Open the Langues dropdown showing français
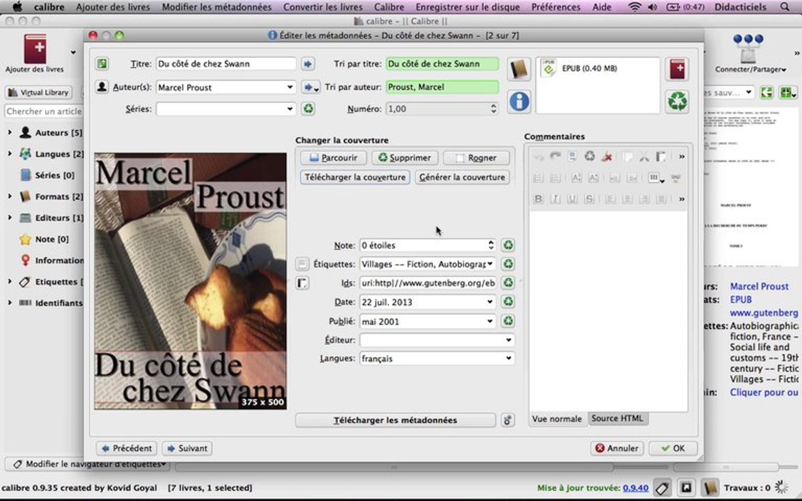This screenshot has height=501, width=802. click(x=508, y=358)
